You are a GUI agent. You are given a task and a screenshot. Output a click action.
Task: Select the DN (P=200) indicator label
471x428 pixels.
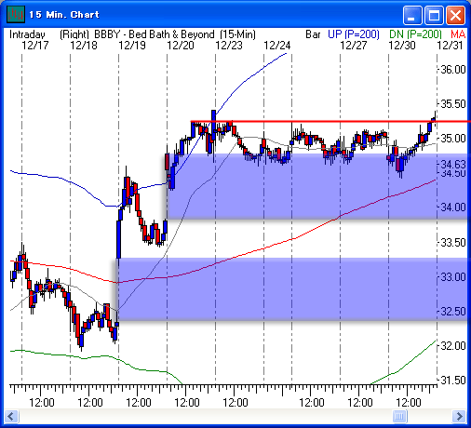coord(415,34)
